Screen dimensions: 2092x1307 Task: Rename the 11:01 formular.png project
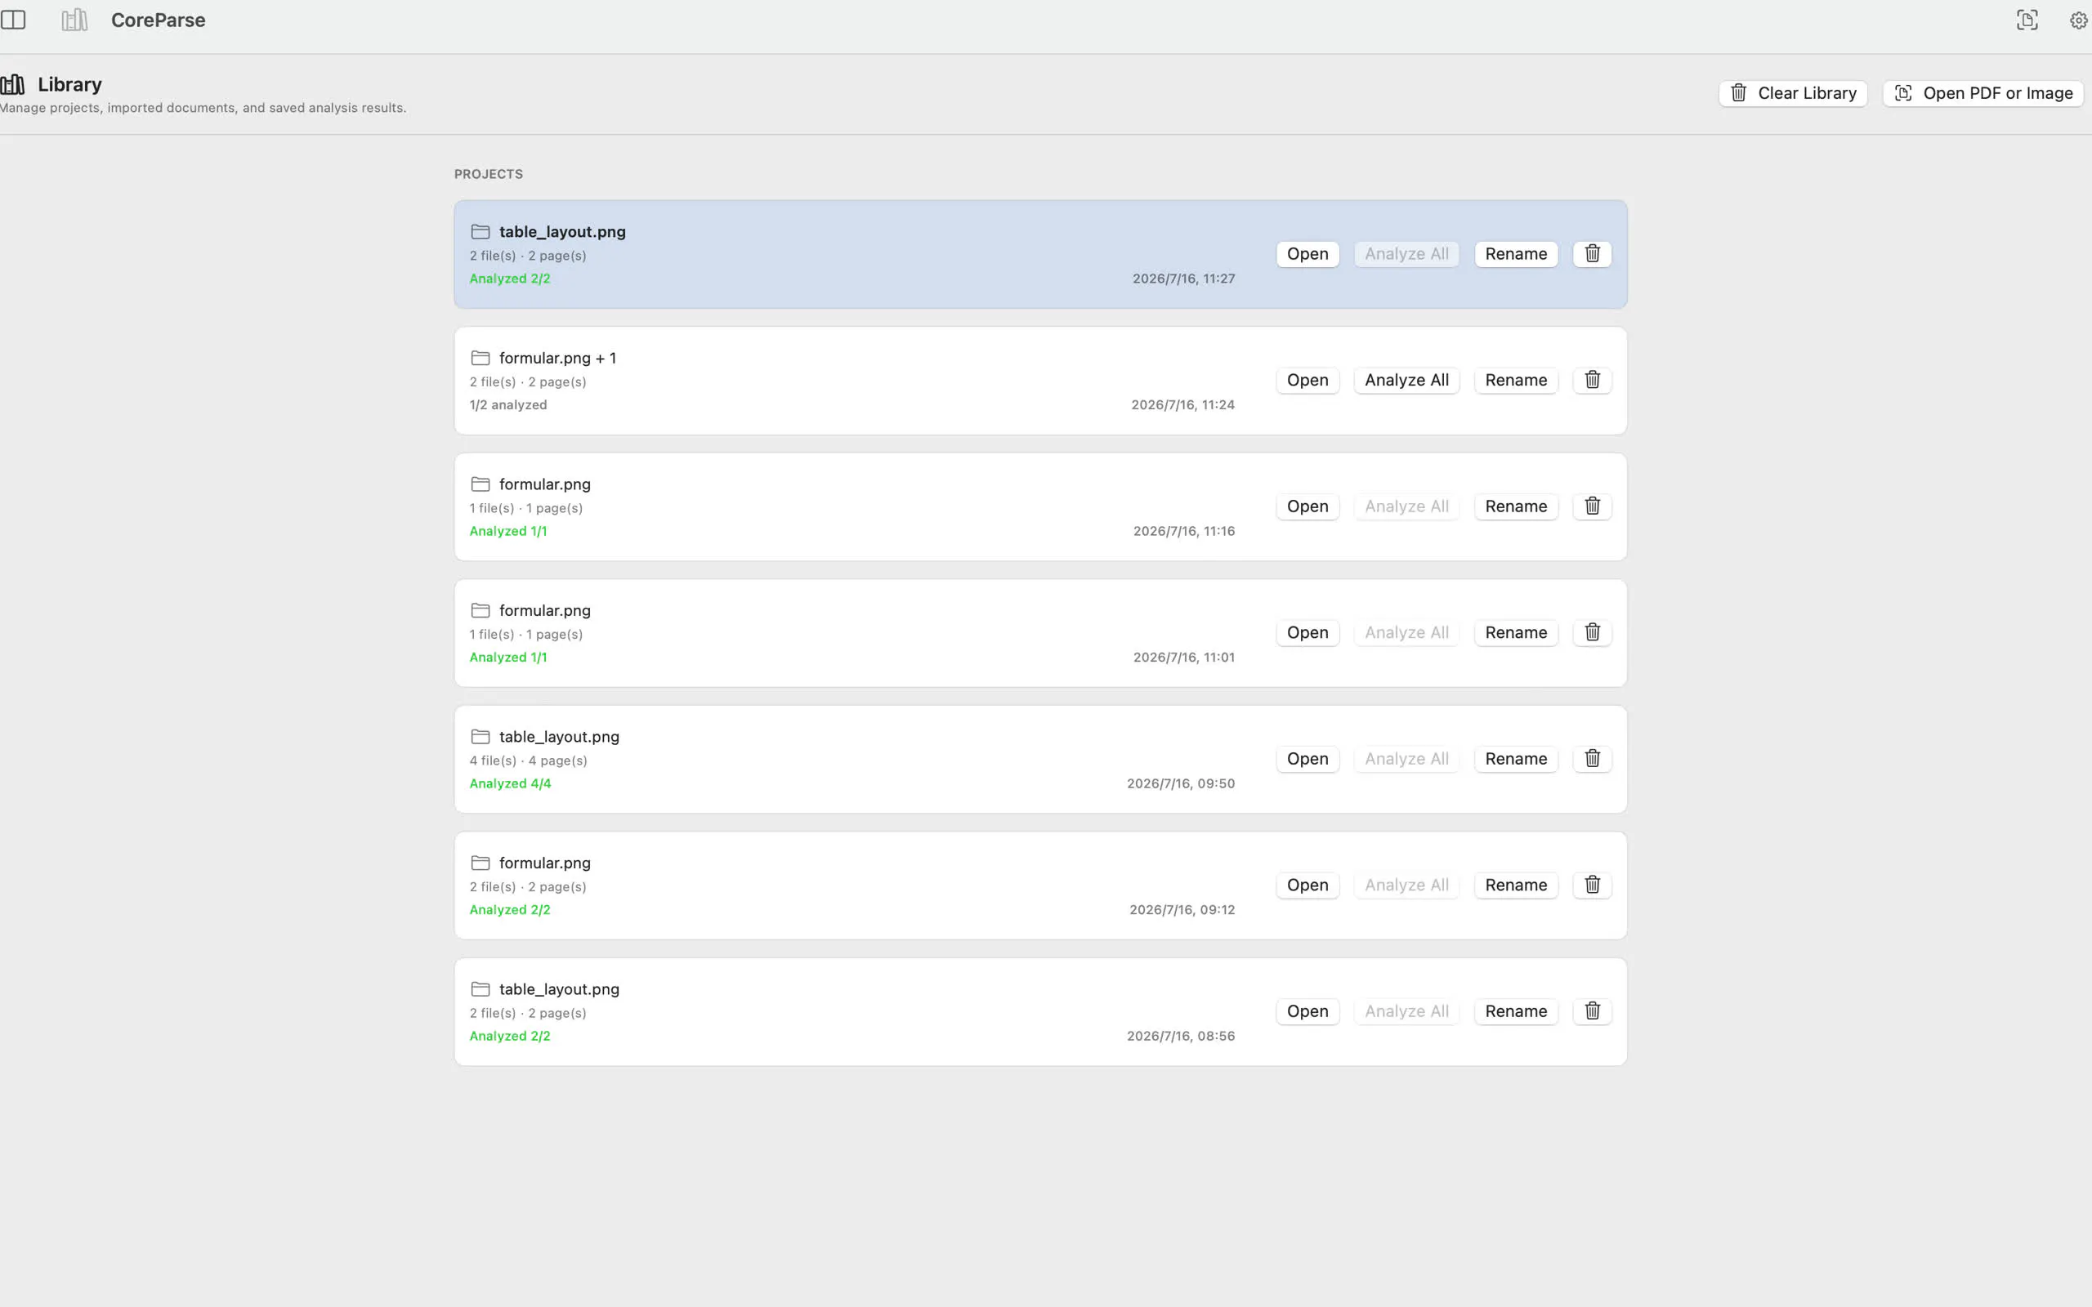1516,633
